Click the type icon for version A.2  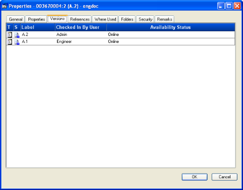10,35
